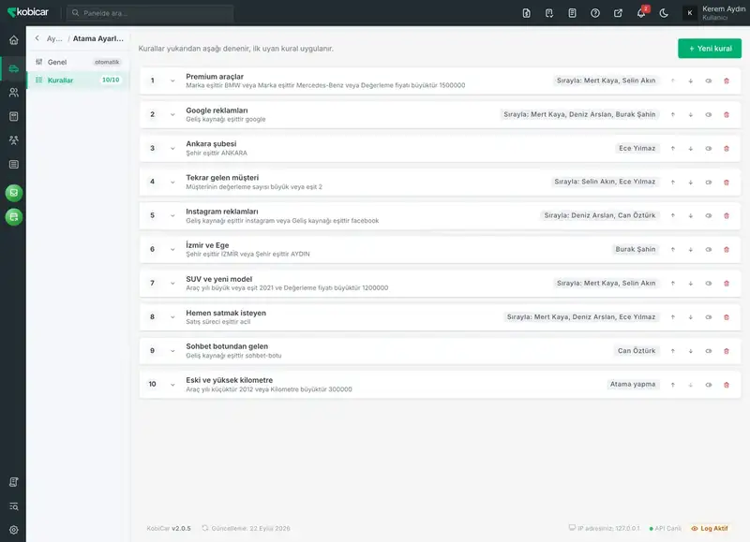
Task: Toggle visibility of Sohbet botundan gelen rule
Action: click(x=709, y=351)
